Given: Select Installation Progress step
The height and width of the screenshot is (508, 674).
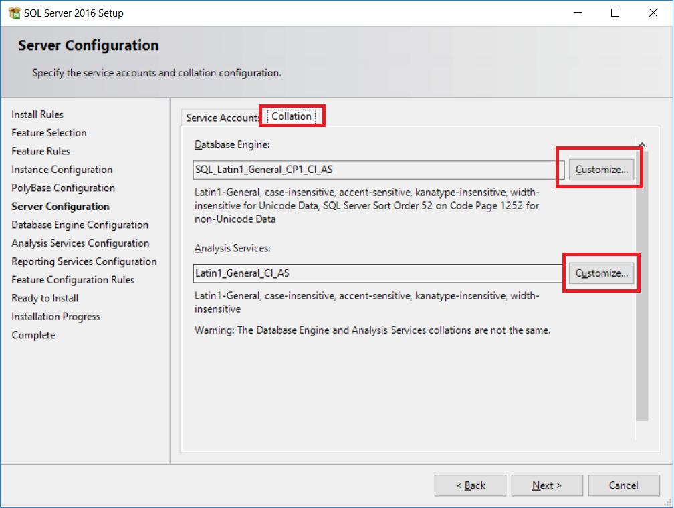Looking at the screenshot, I should (56, 317).
